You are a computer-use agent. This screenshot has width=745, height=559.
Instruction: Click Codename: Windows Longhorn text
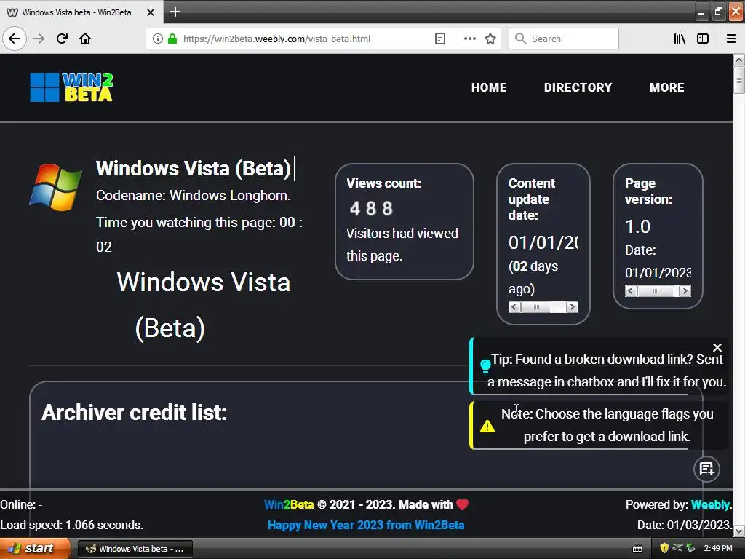[x=194, y=195]
